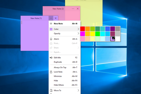Expand the Opacity submenu arrow
The image size is (141, 94).
tap(78, 34)
